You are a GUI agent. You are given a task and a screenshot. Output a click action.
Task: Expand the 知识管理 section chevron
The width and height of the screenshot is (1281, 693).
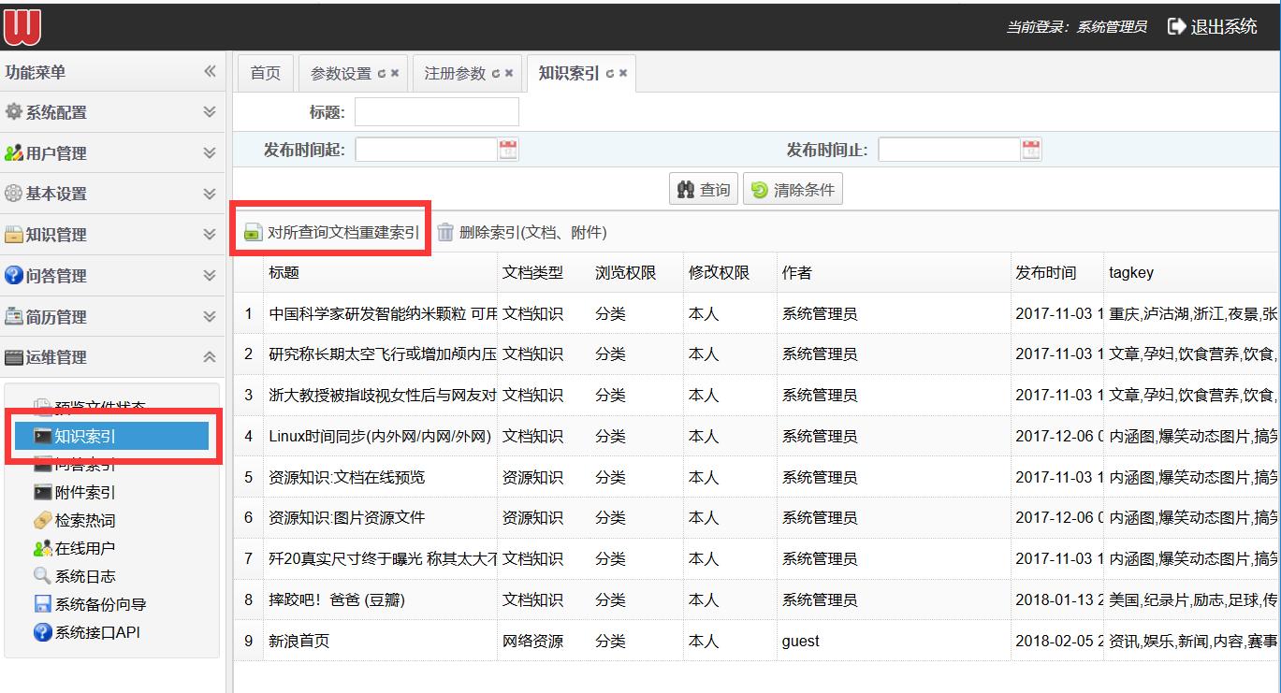[210, 235]
